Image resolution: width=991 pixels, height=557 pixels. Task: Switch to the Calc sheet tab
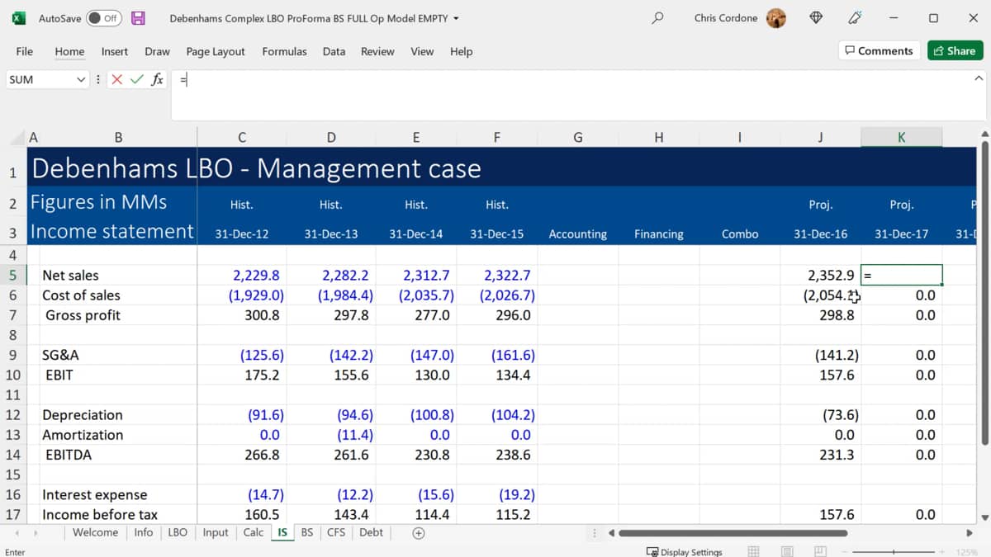coord(254,532)
